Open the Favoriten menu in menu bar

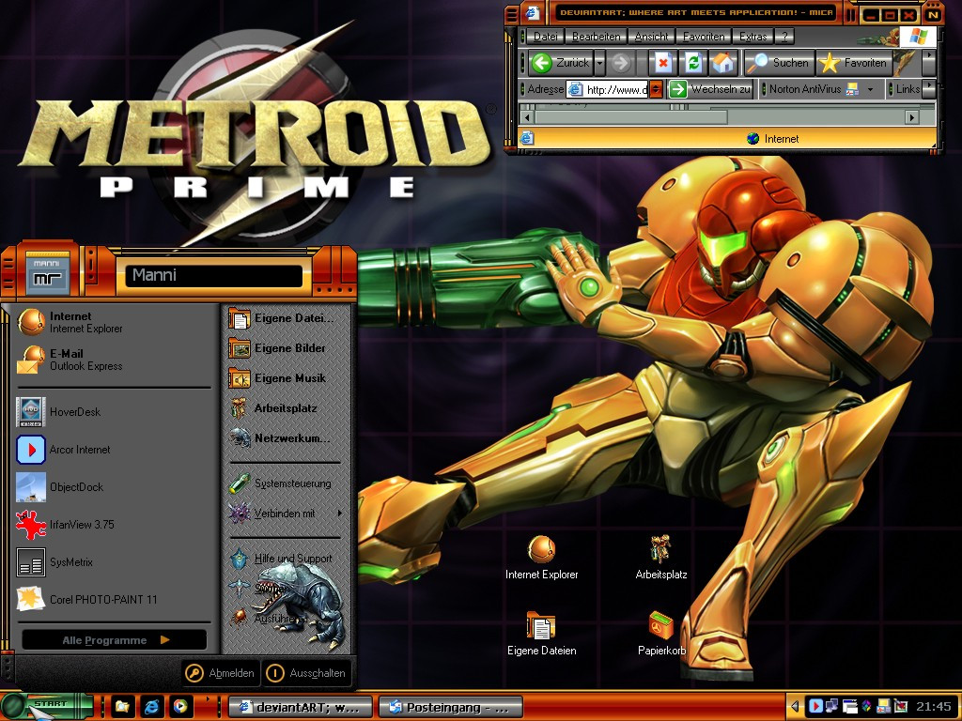703,37
